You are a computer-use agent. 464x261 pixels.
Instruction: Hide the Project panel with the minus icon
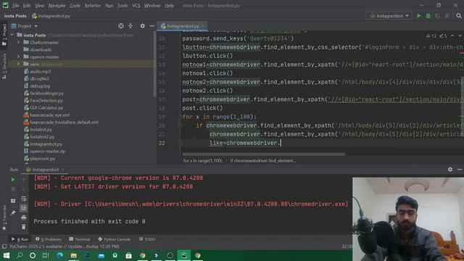pyautogui.click(x=152, y=26)
